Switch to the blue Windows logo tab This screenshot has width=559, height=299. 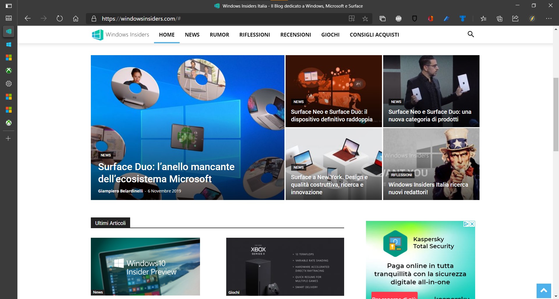tap(9, 44)
